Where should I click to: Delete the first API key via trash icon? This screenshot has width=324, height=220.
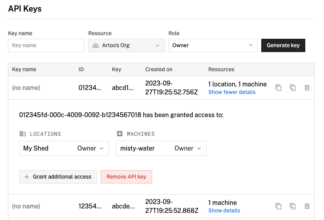tap(307, 88)
